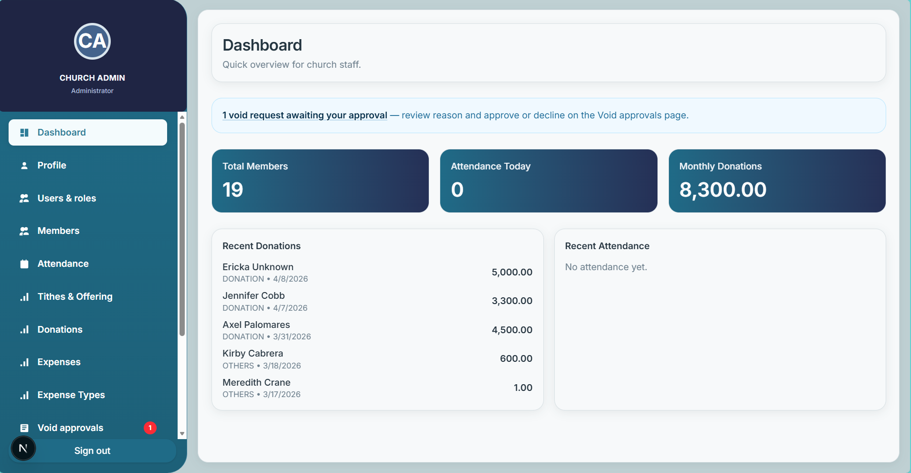This screenshot has height=473, width=911.
Task: Click the Void approvals document icon
Action: (x=24, y=428)
